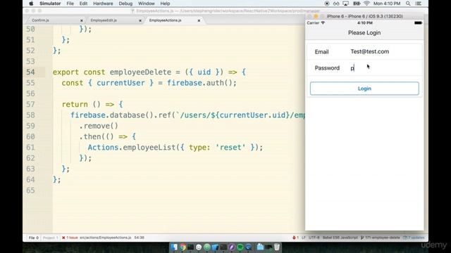Open the AirPlay display menu
The width and height of the screenshot is (451, 253).
[346, 4]
